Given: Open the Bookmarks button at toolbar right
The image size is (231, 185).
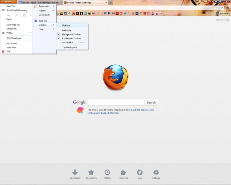Looking at the screenshot, I should [x=223, y=14].
